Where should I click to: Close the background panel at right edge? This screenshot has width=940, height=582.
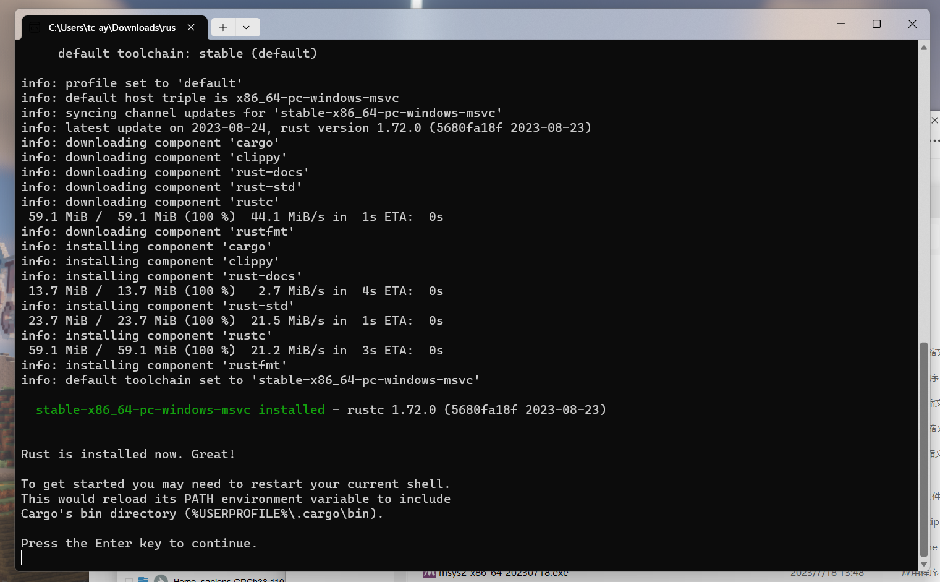[x=934, y=120]
